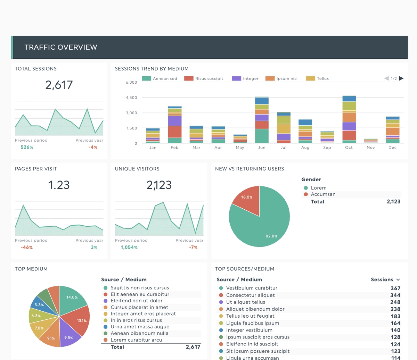This screenshot has height=360, width=417.
Task: Click the TRAFFIC OVERVIEW header title
Action: pyautogui.click(x=61, y=47)
